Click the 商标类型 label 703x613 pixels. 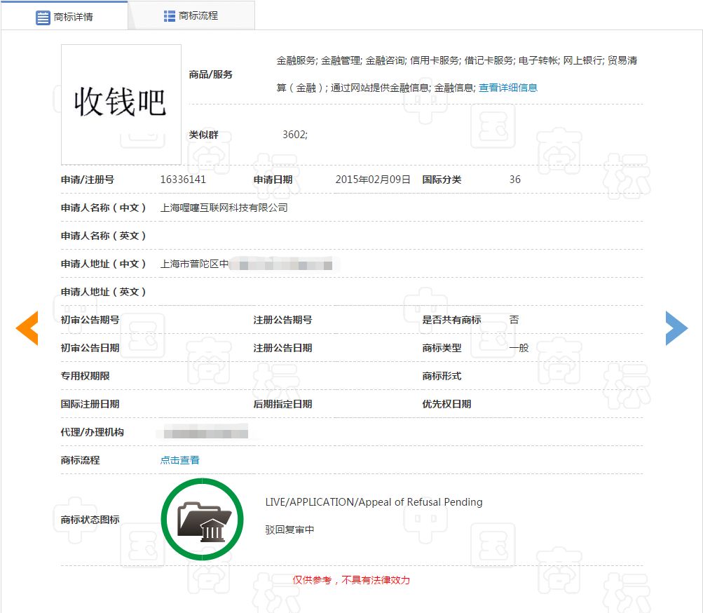coord(442,348)
